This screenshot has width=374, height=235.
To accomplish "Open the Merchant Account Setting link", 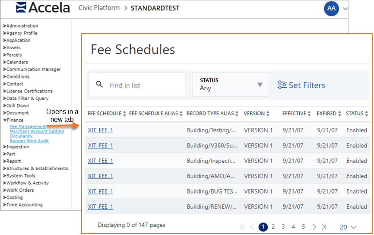I will click(37, 131).
